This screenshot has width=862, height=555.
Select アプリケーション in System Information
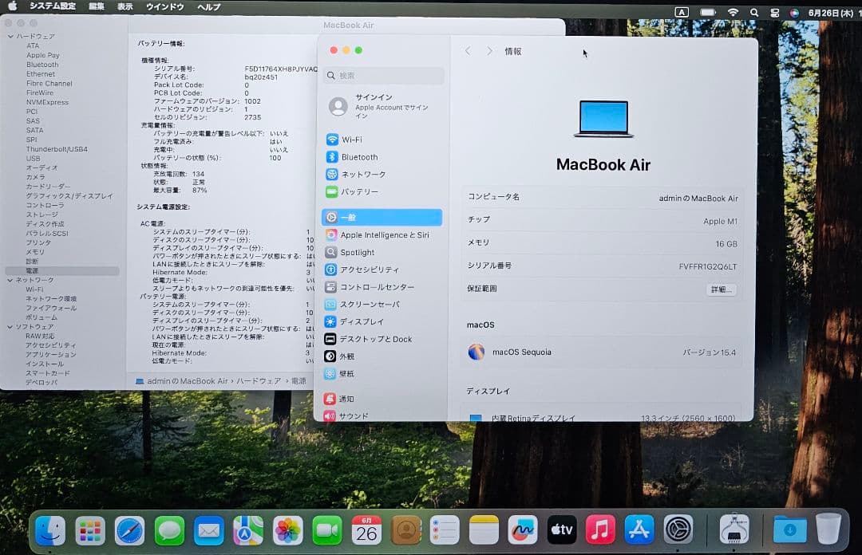click(x=50, y=355)
